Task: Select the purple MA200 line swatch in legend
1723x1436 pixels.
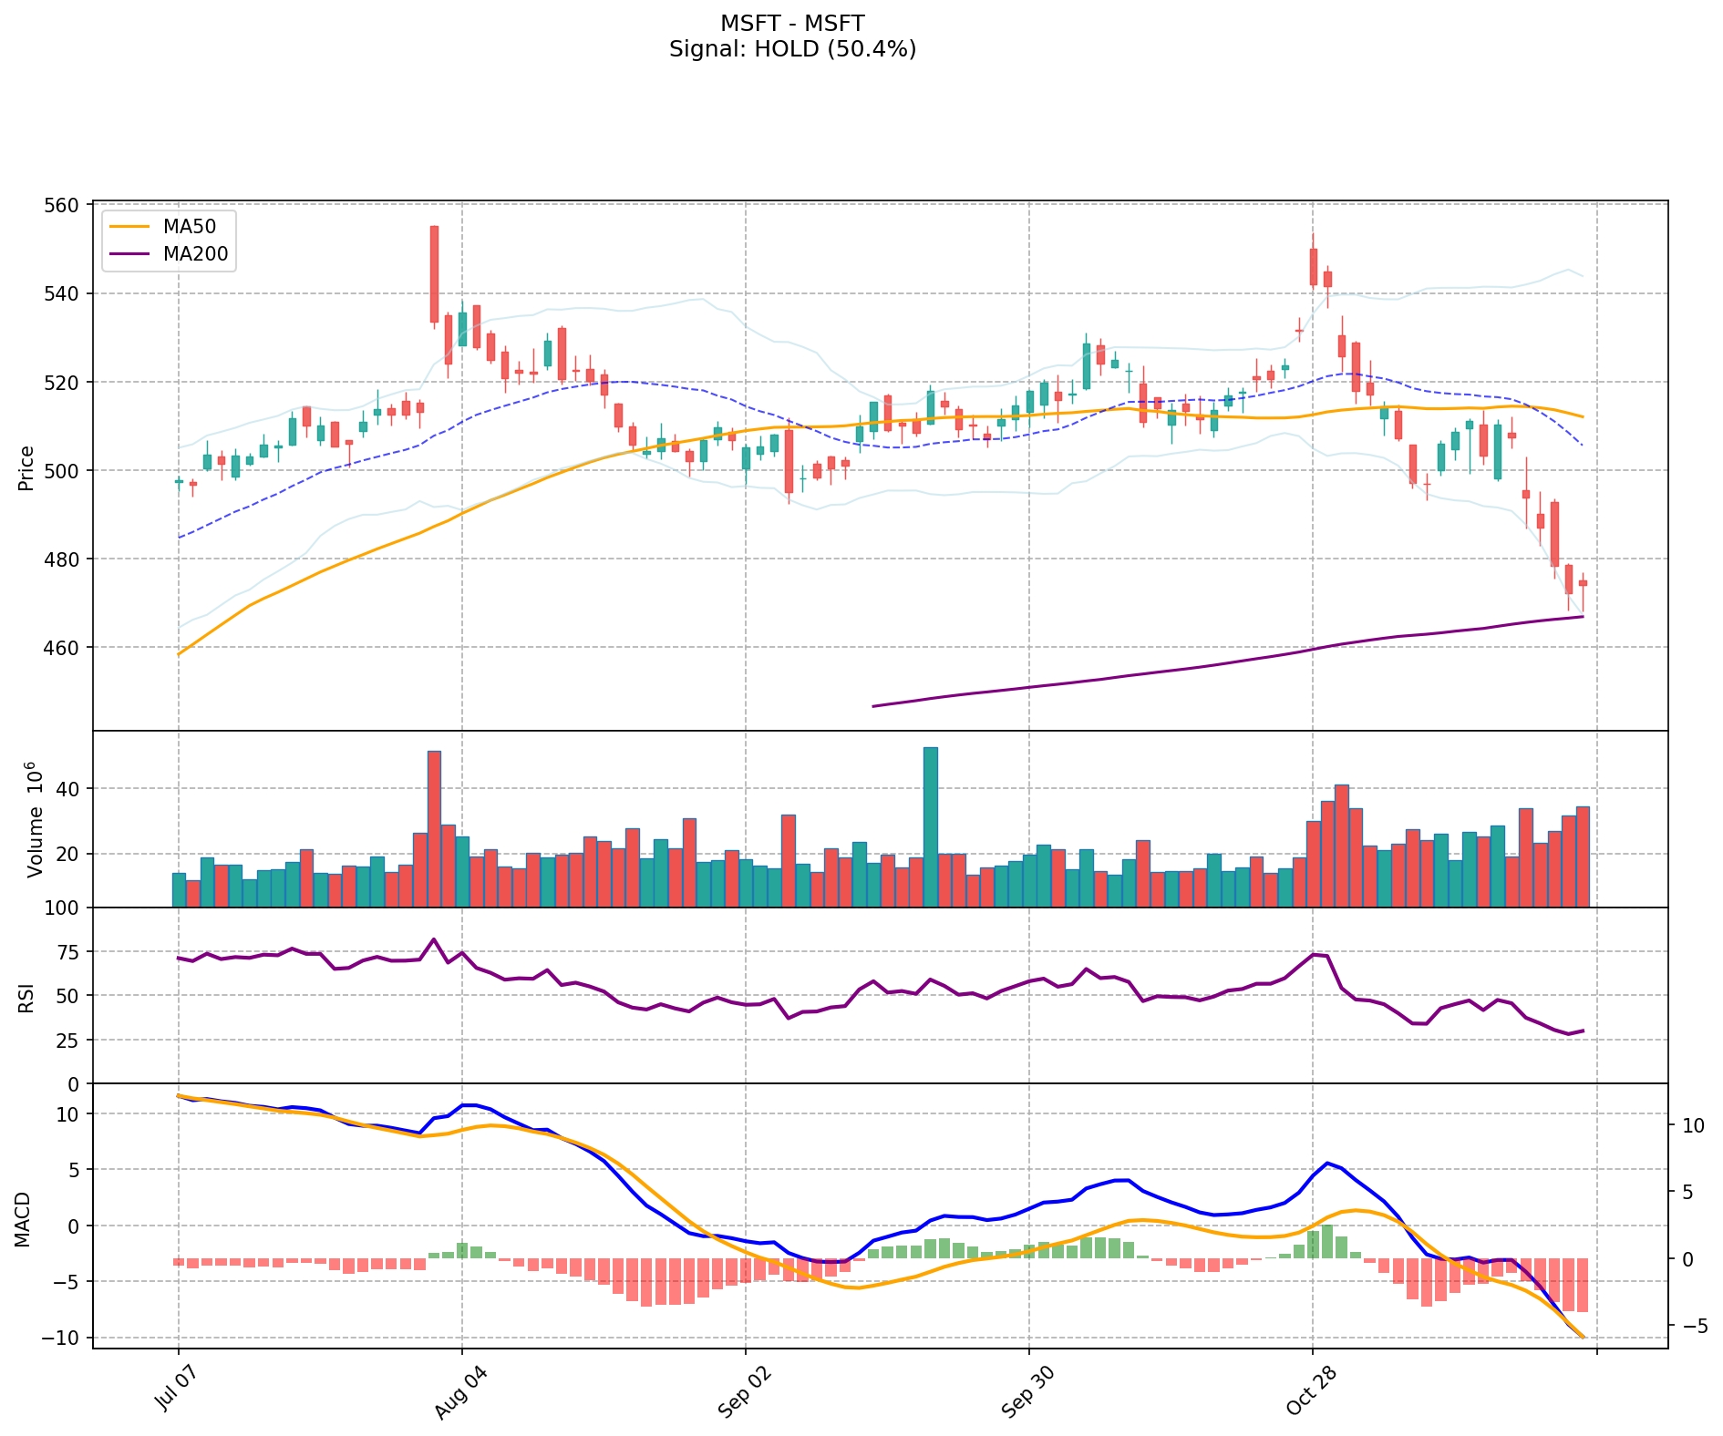Action: pyautogui.click(x=130, y=255)
